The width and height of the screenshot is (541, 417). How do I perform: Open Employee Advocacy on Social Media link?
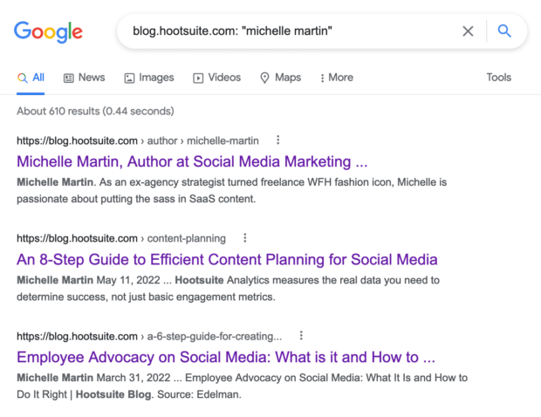pyautogui.click(x=225, y=357)
